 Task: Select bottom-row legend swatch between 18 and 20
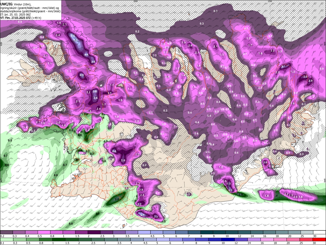280,240
